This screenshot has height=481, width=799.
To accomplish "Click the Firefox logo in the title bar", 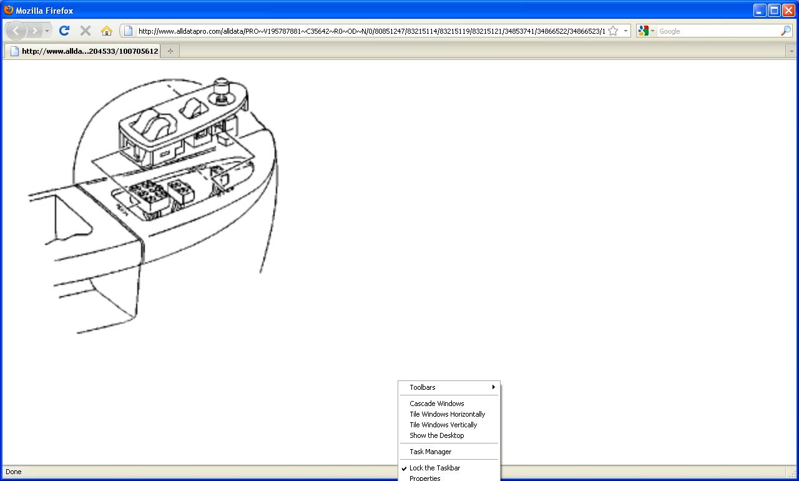I will pyautogui.click(x=9, y=10).
